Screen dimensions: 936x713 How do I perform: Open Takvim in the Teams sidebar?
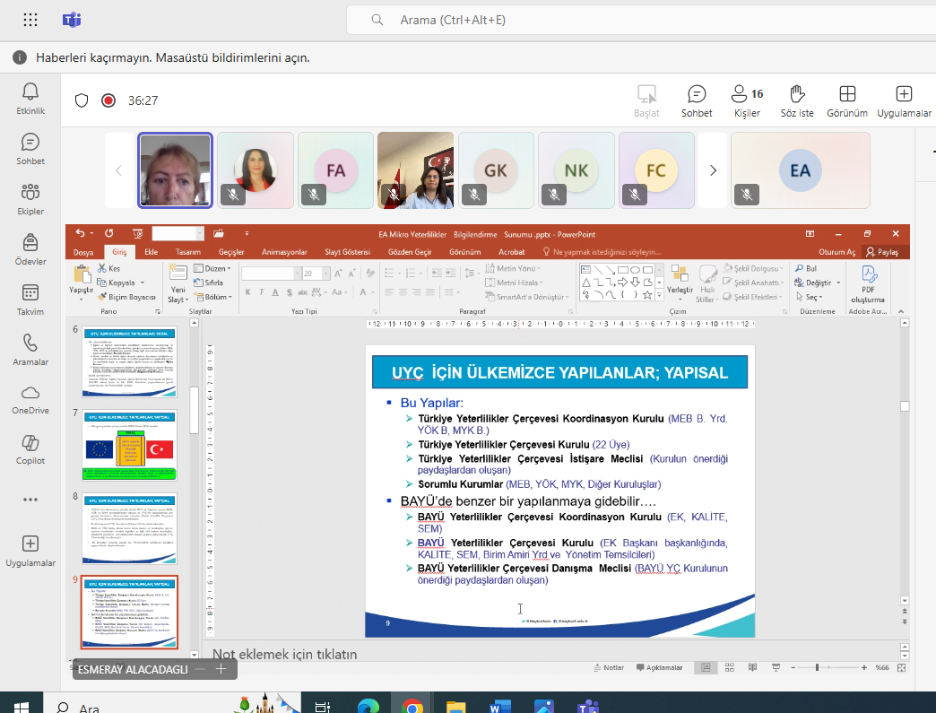[x=30, y=300]
